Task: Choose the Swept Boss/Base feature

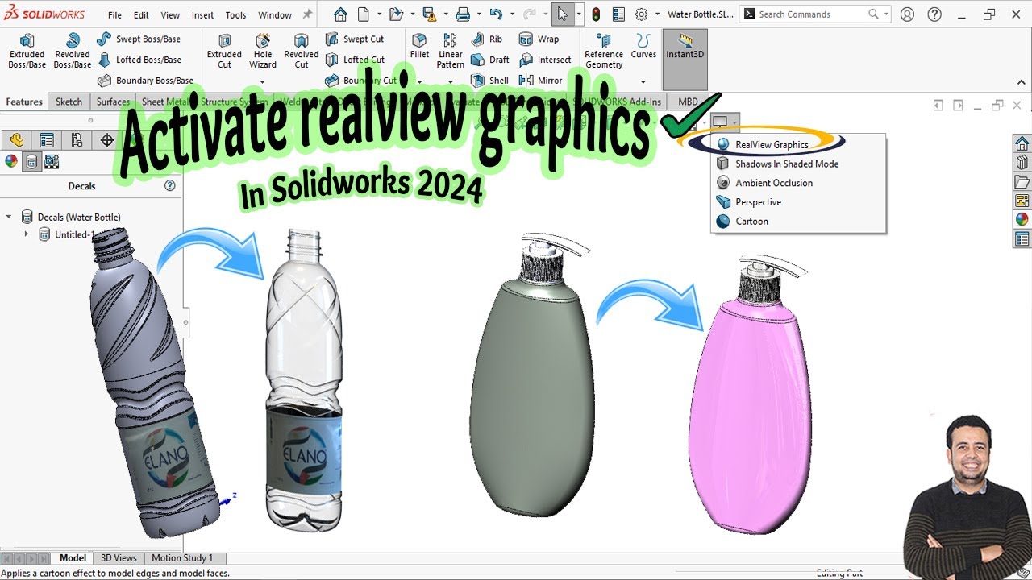Action: 139,39
